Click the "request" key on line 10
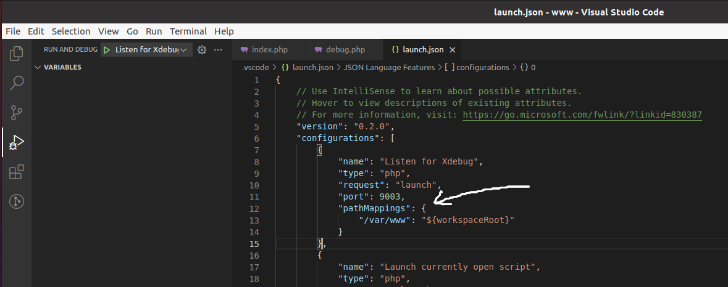This screenshot has width=728, height=287. pos(362,185)
